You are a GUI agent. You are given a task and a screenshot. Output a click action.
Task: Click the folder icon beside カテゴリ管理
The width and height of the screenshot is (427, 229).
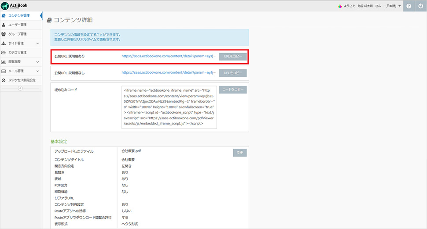4,52
